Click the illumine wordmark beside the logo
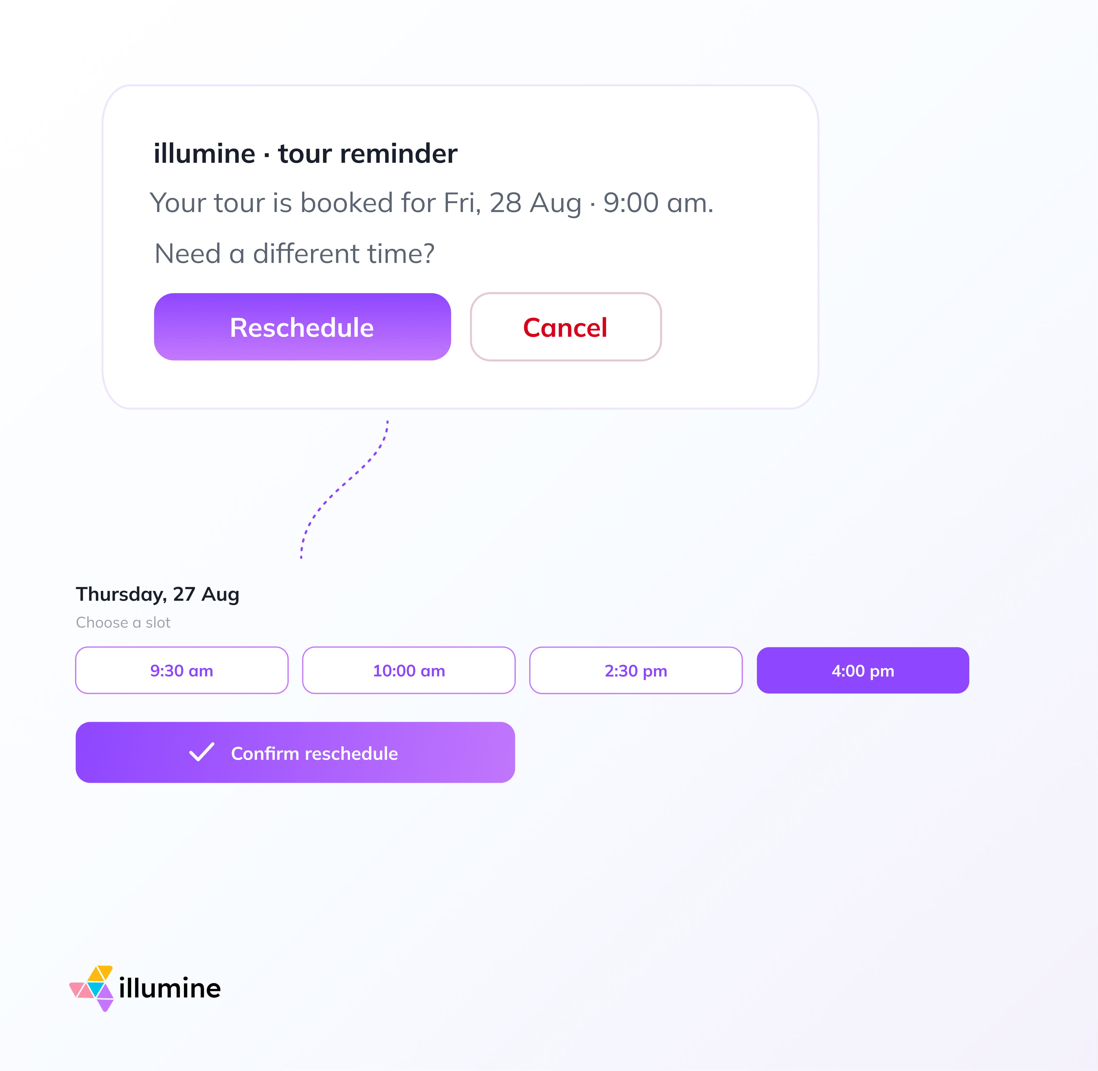The height and width of the screenshot is (1071, 1098). coord(170,988)
